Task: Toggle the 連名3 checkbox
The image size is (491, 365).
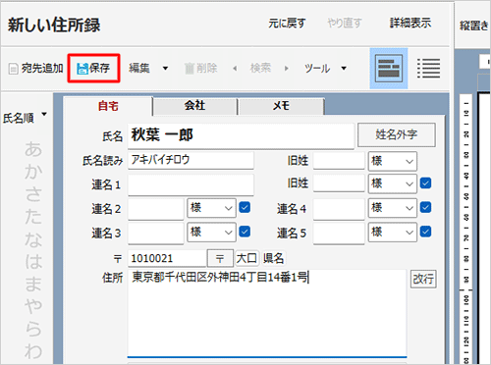Action: point(245,232)
